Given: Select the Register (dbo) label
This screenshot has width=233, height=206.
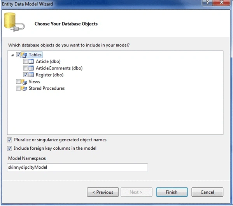Looking at the screenshot, I should [50, 75].
